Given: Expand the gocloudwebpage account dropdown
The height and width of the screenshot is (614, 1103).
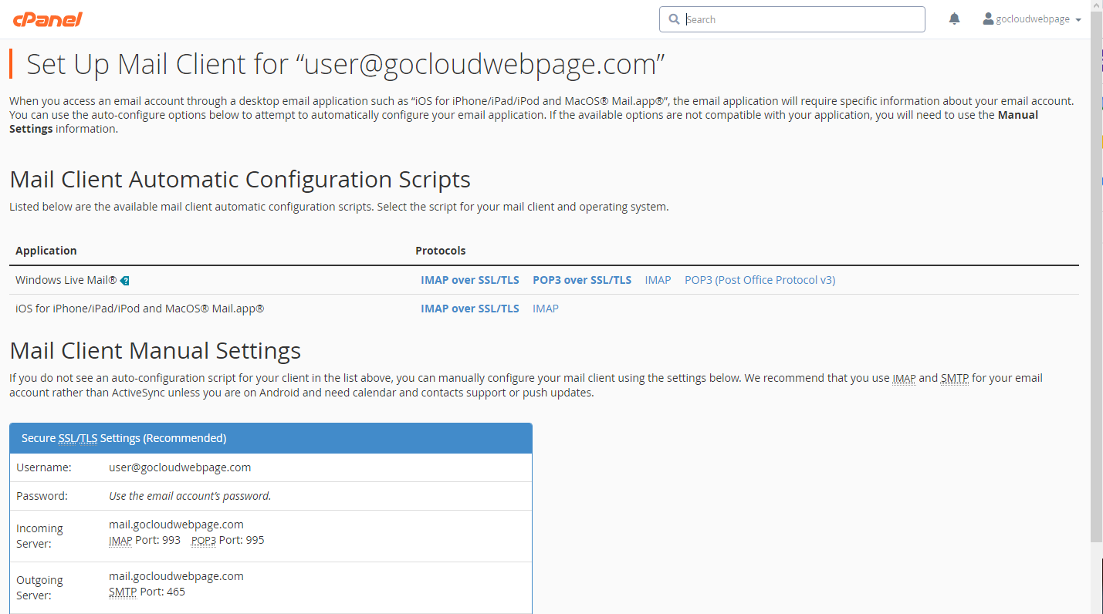Looking at the screenshot, I should [1032, 19].
